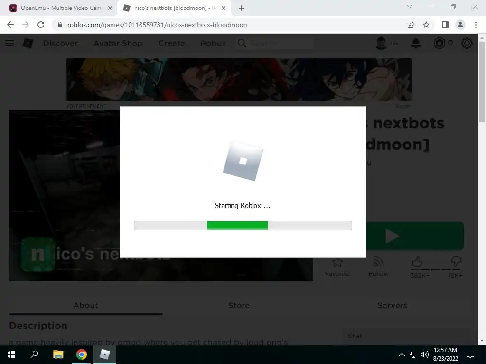Open the network status tray icon
Viewport: 486px width, 364px height.
tap(413, 355)
